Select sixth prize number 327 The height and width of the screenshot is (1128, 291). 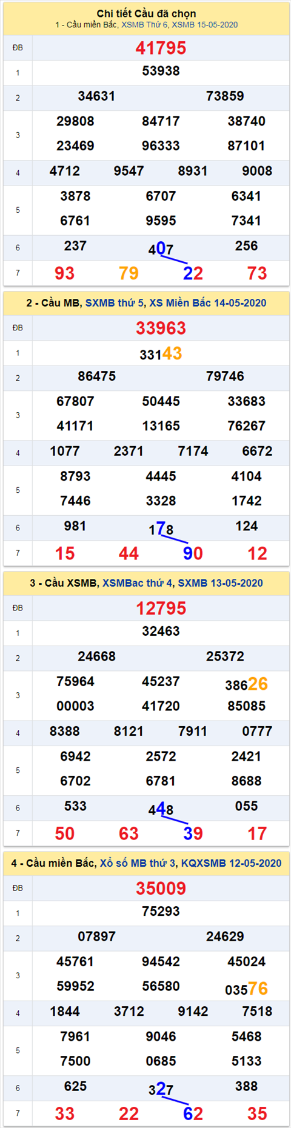(x=161, y=1089)
